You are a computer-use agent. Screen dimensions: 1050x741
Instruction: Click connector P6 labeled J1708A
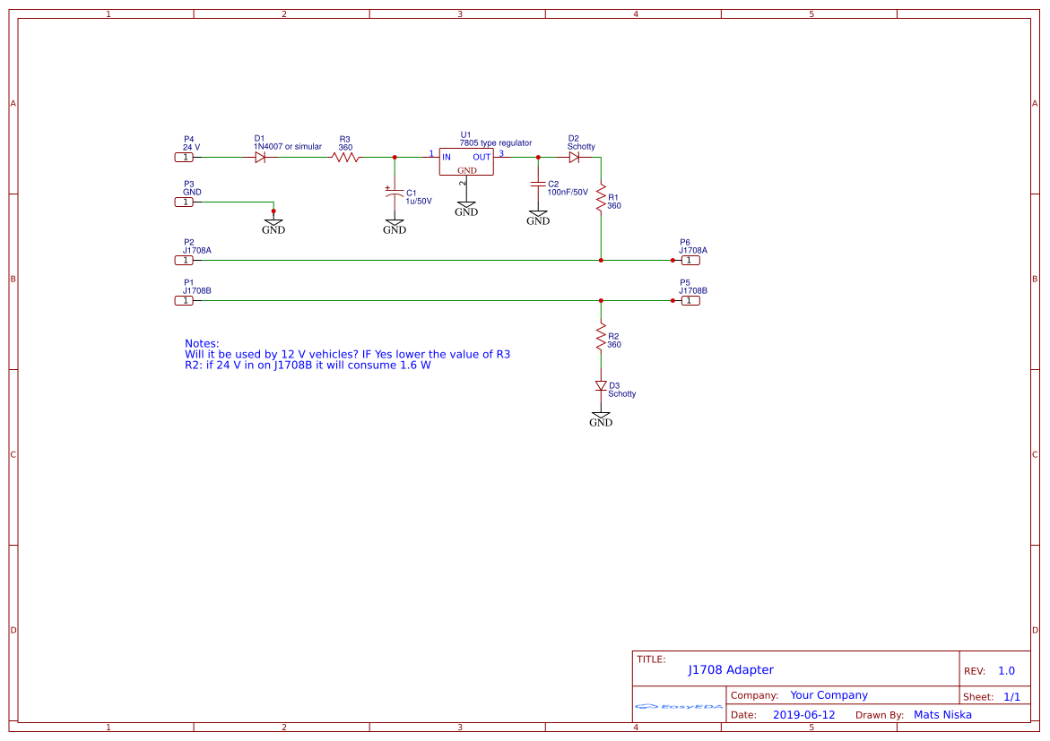690,260
